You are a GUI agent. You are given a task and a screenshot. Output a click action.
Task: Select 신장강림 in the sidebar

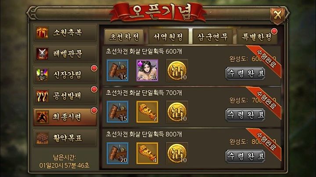click(x=65, y=75)
